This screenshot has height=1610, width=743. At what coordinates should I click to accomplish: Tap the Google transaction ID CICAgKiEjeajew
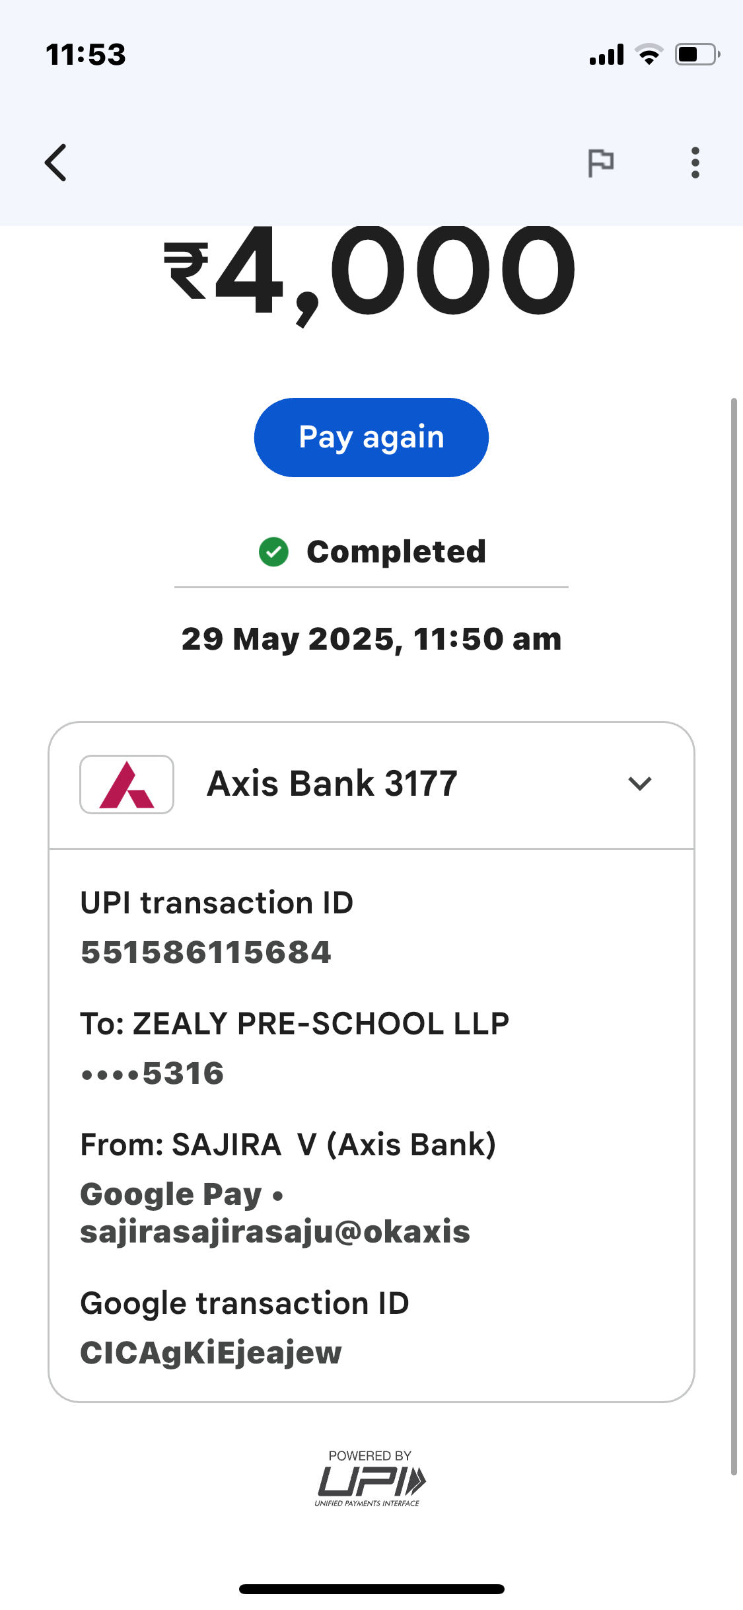211,1353
